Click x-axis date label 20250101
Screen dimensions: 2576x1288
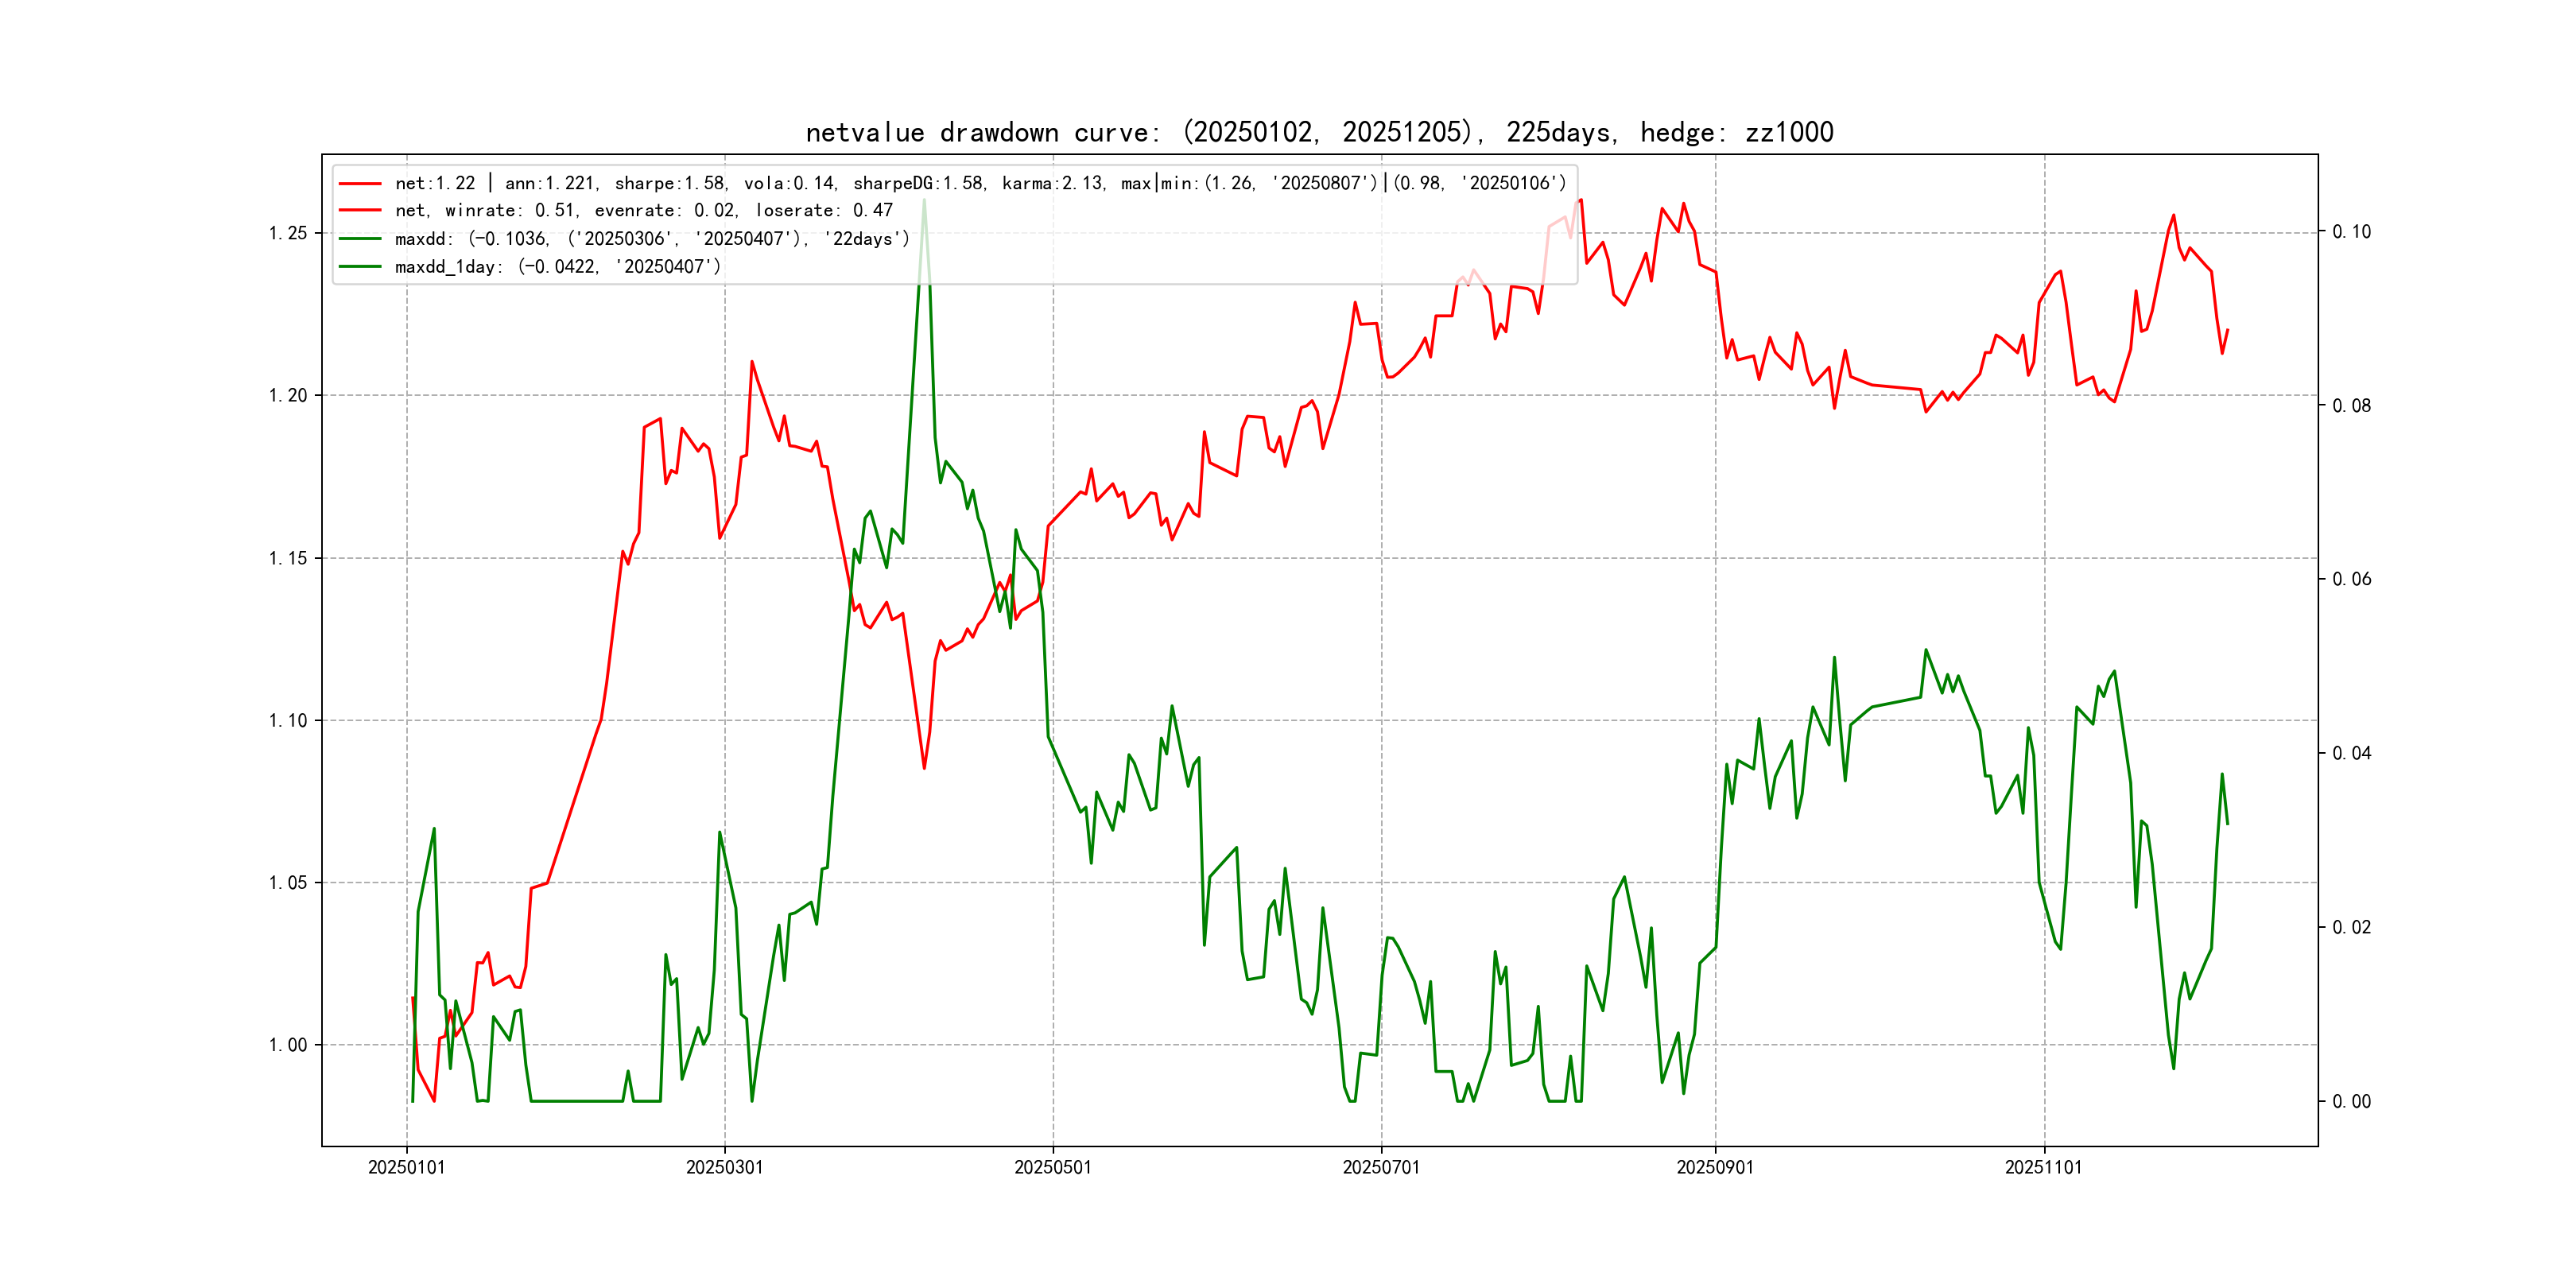tap(406, 1167)
